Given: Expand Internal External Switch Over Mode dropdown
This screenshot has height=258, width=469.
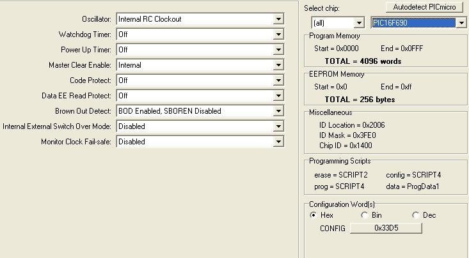Looking at the screenshot, I should [278, 126].
